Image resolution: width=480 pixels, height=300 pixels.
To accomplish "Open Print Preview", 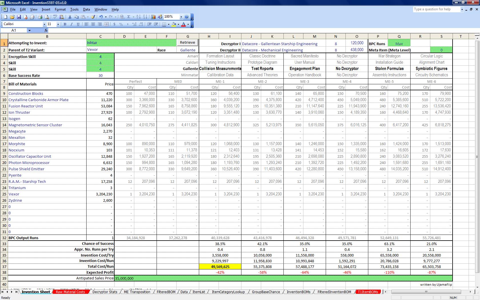I will coord(47,17).
